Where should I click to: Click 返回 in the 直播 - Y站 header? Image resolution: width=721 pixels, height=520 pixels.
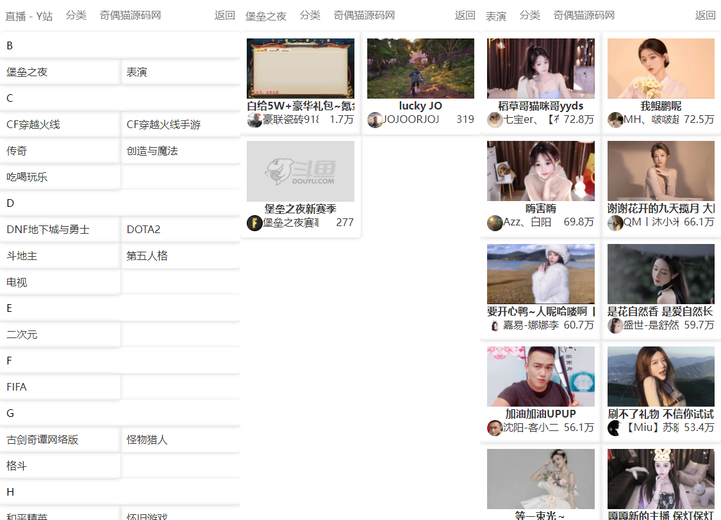tap(225, 15)
